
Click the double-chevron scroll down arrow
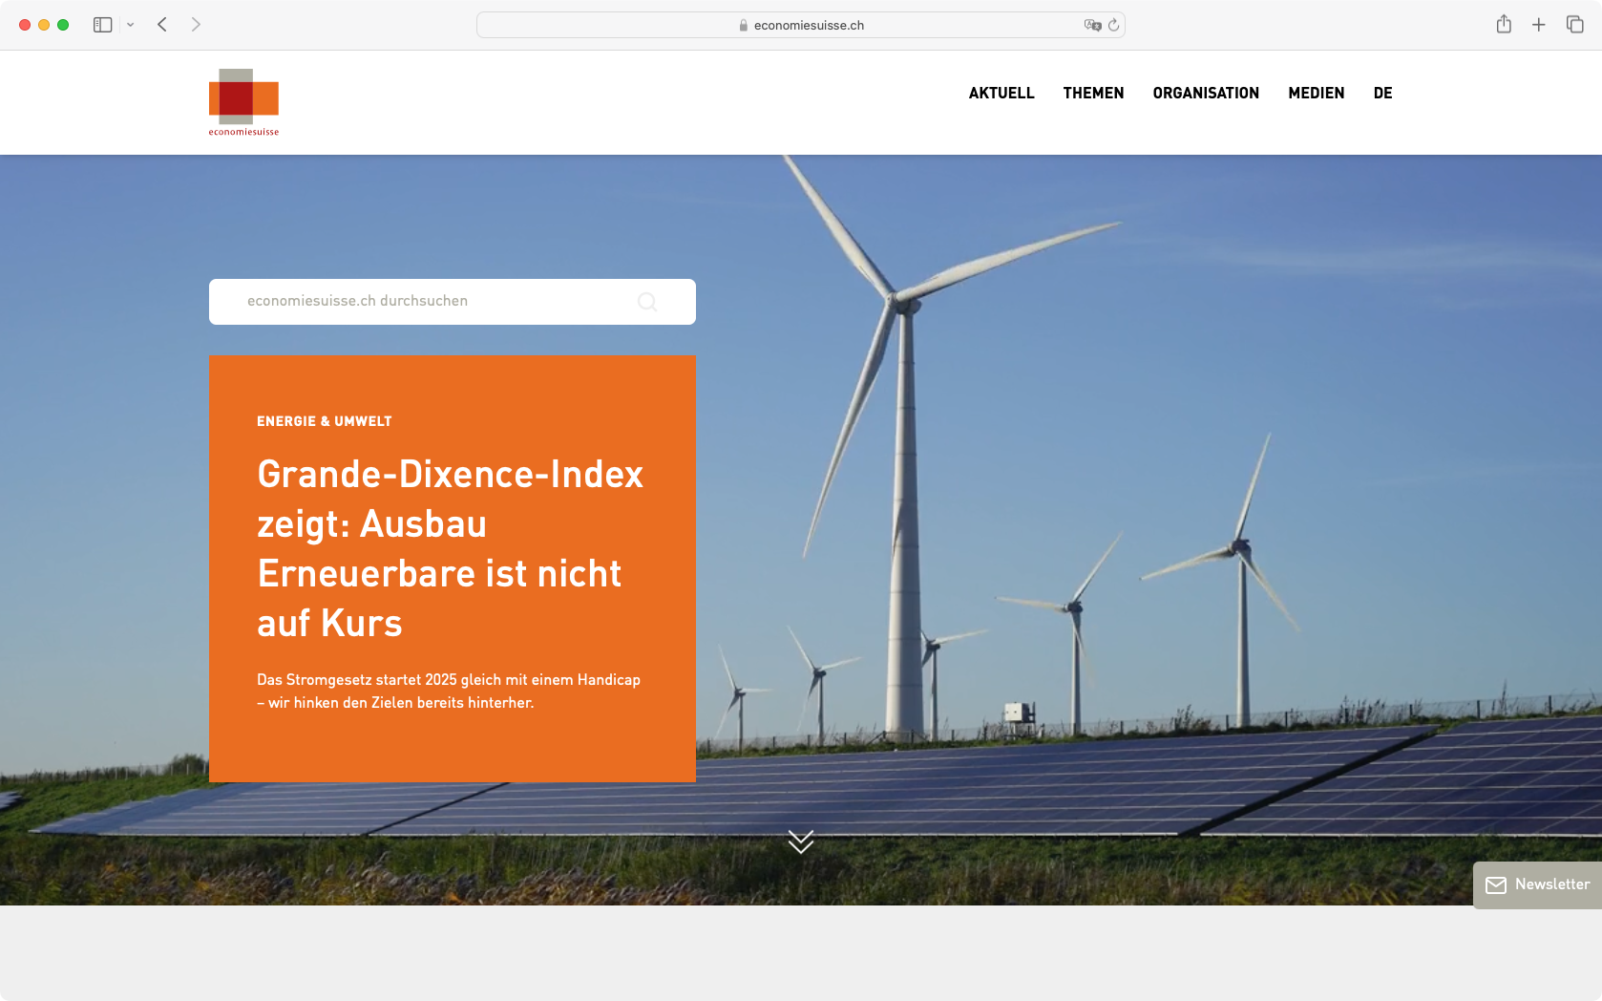tap(801, 841)
